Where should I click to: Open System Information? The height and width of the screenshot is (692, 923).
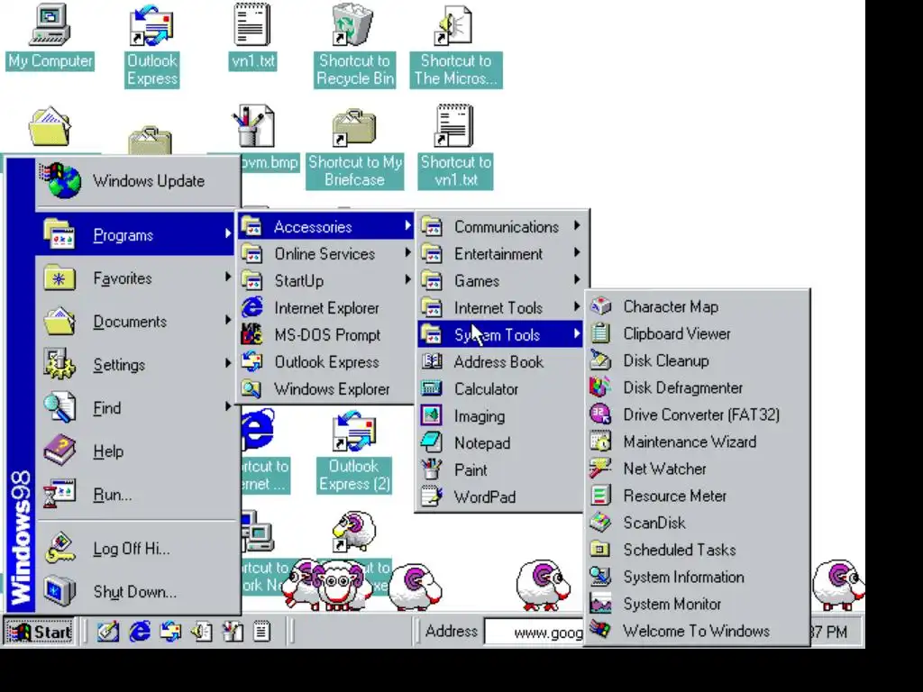click(x=697, y=578)
